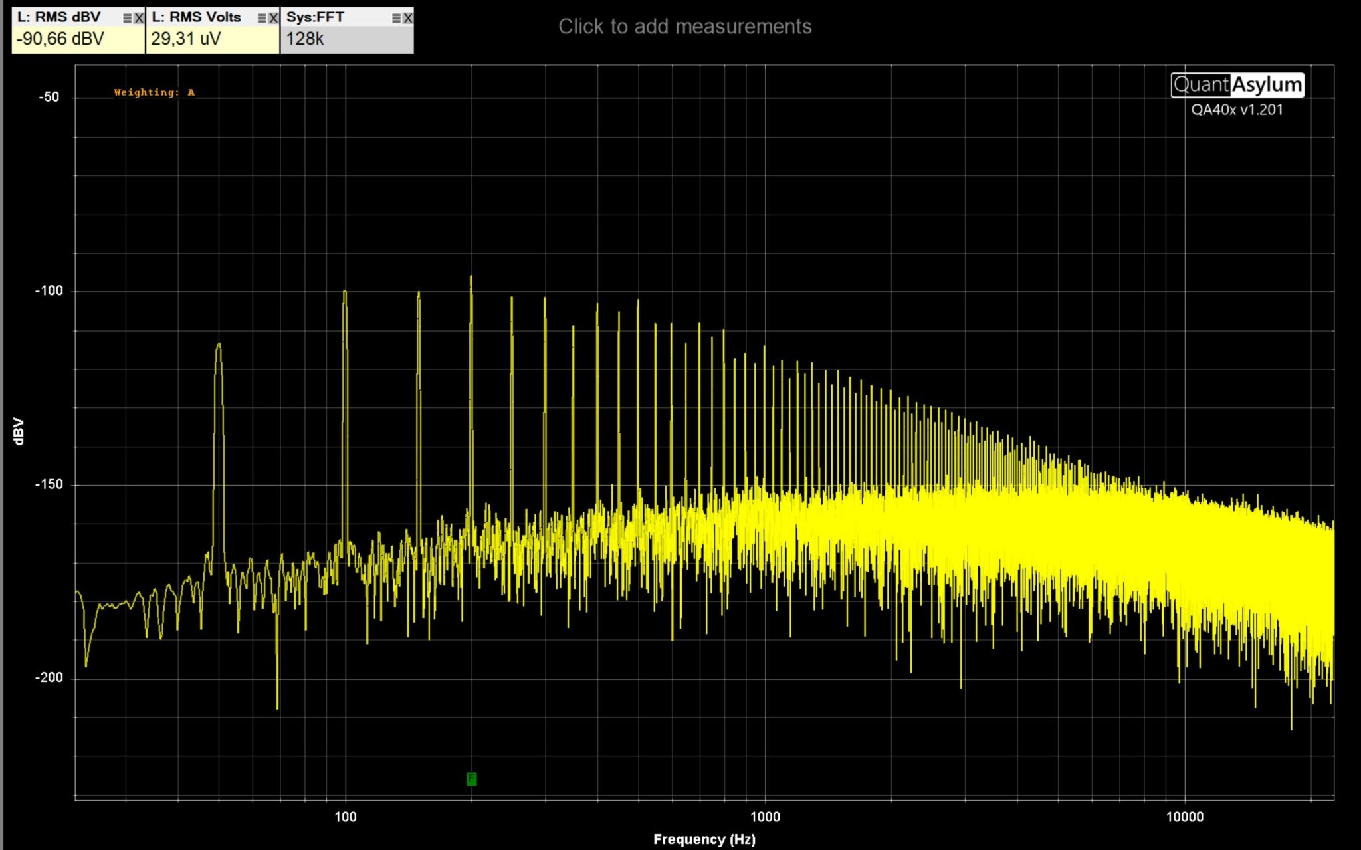This screenshot has height=850, width=1361.
Task: Click the 10000 x-axis tick label
Action: point(1185,817)
